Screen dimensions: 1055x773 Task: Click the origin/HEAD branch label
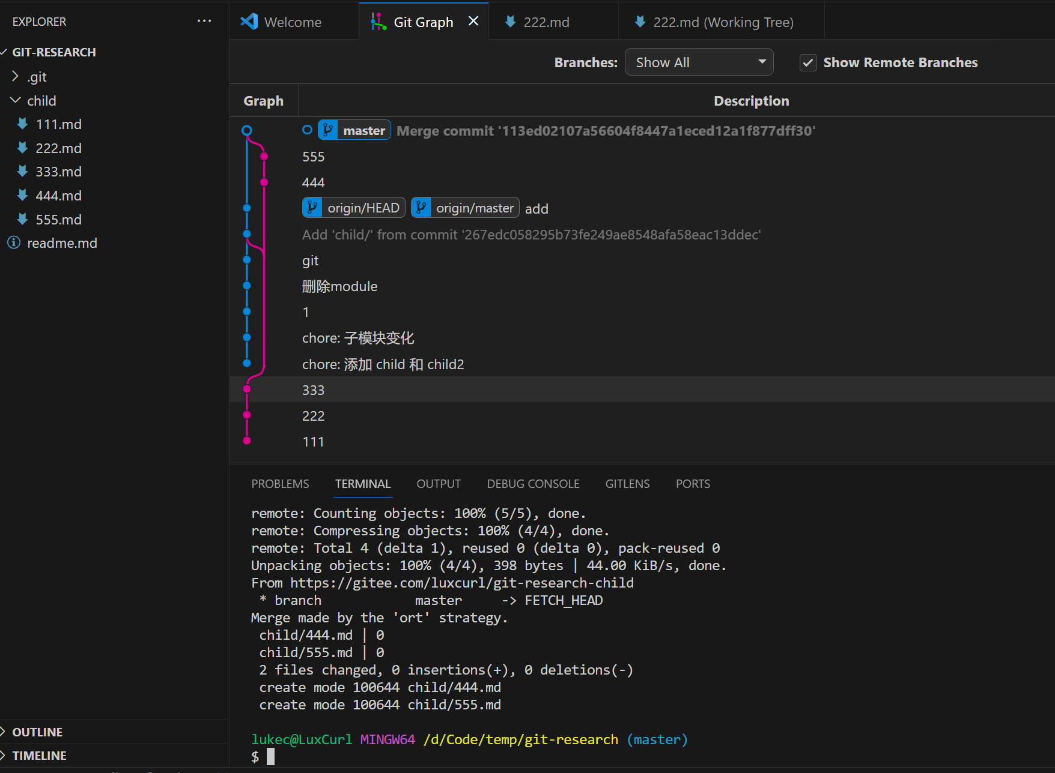(x=354, y=208)
